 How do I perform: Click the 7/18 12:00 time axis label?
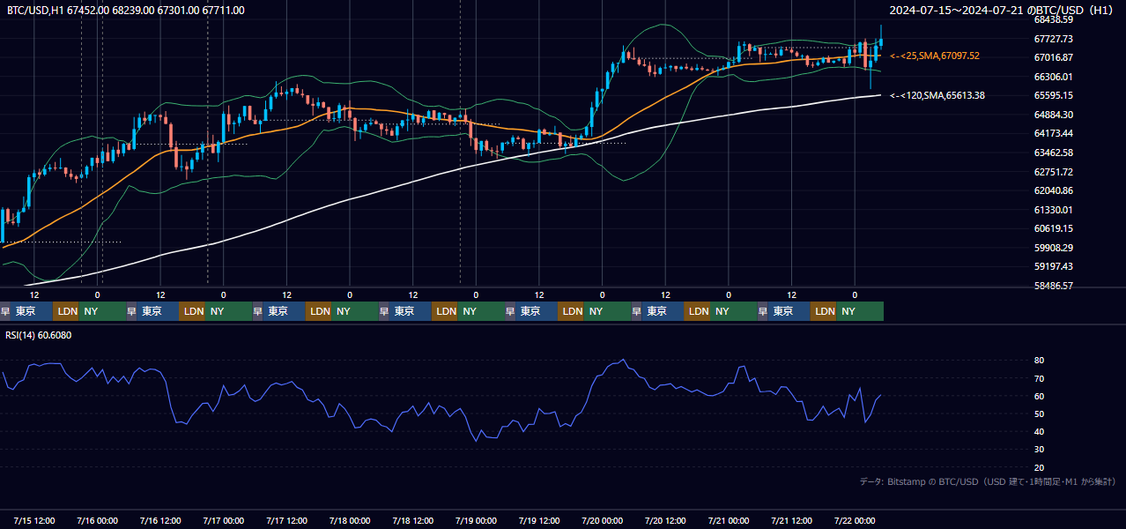point(413,520)
